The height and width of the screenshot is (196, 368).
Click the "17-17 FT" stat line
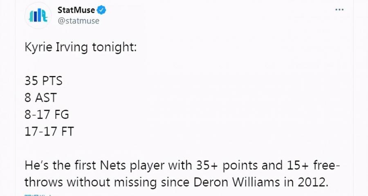(x=49, y=132)
